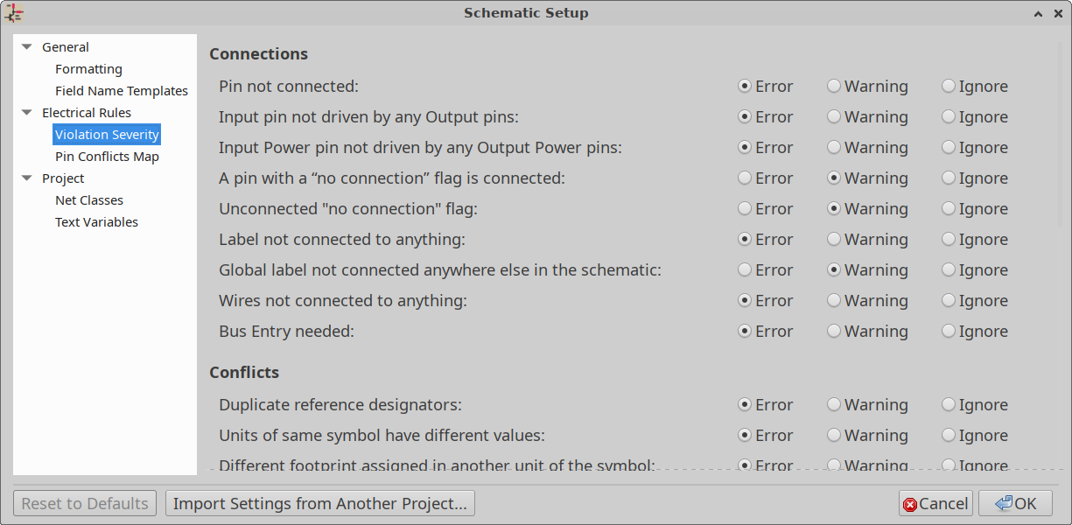Image resolution: width=1072 pixels, height=525 pixels.
Task: Set 'Input pin not driven by any Output pins' to Ignore
Action: click(949, 116)
